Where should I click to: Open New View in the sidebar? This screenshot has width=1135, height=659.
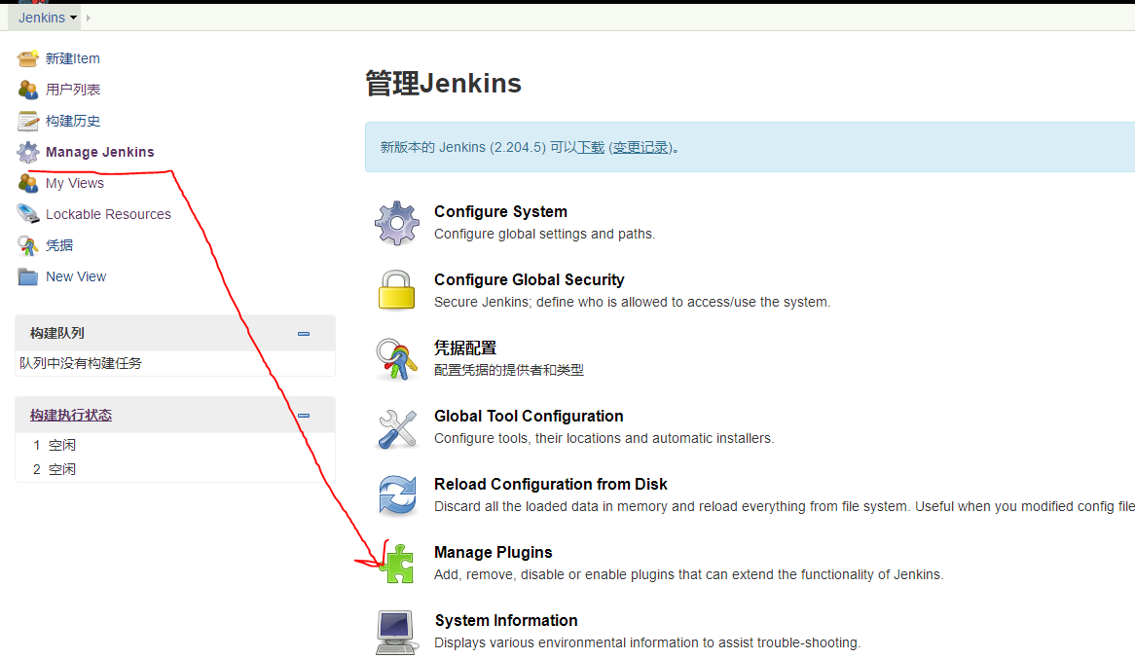click(x=76, y=276)
